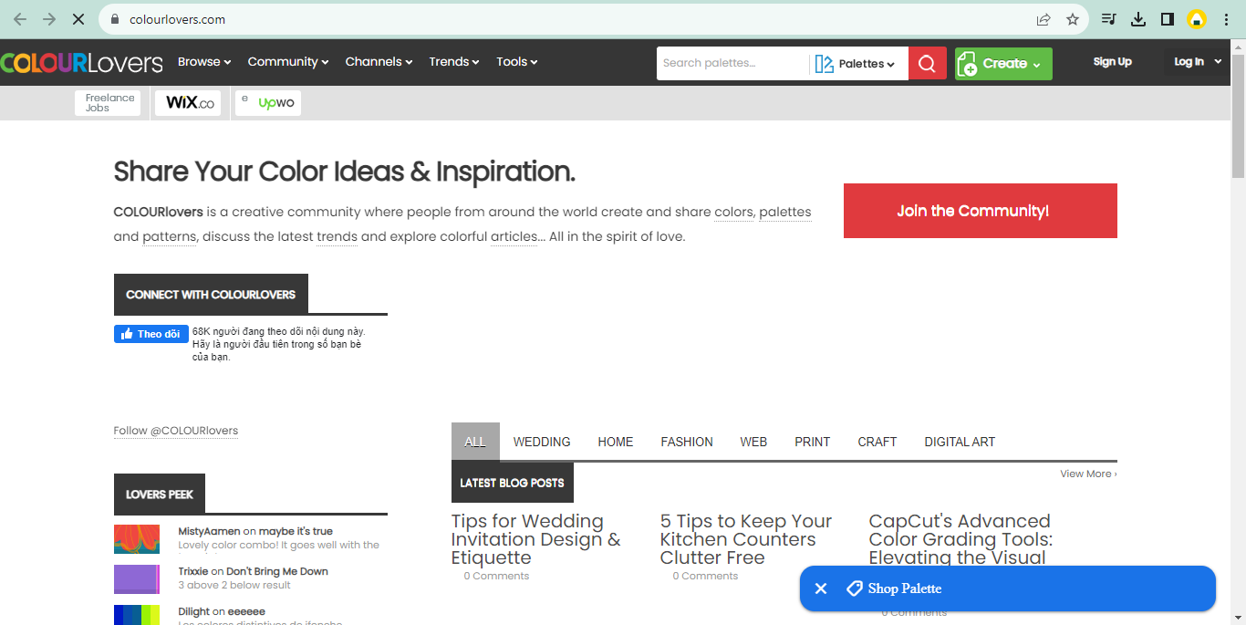Click the browser back arrow
The image size is (1246, 625).
pyautogui.click(x=20, y=19)
